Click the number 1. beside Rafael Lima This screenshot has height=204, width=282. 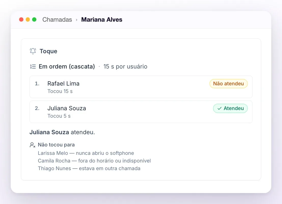pos(37,84)
